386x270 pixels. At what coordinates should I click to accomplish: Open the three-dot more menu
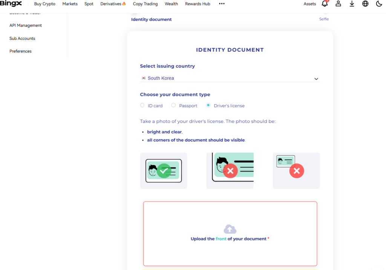click(222, 4)
